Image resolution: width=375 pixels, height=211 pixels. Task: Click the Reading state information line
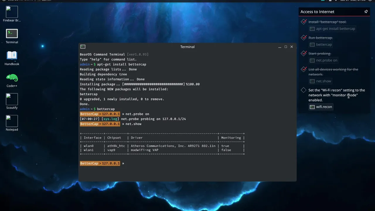click(112, 79)
